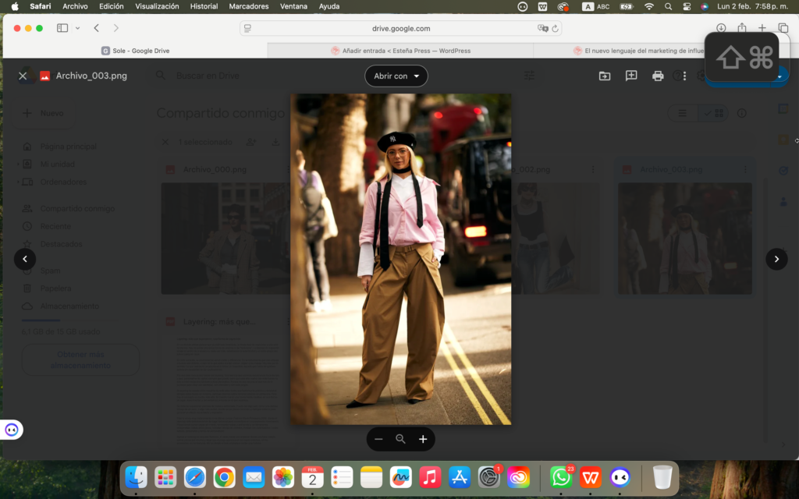Go to the next image with the right arrow
The width and height of the screenshot is (799, 499).
[776, 259]
